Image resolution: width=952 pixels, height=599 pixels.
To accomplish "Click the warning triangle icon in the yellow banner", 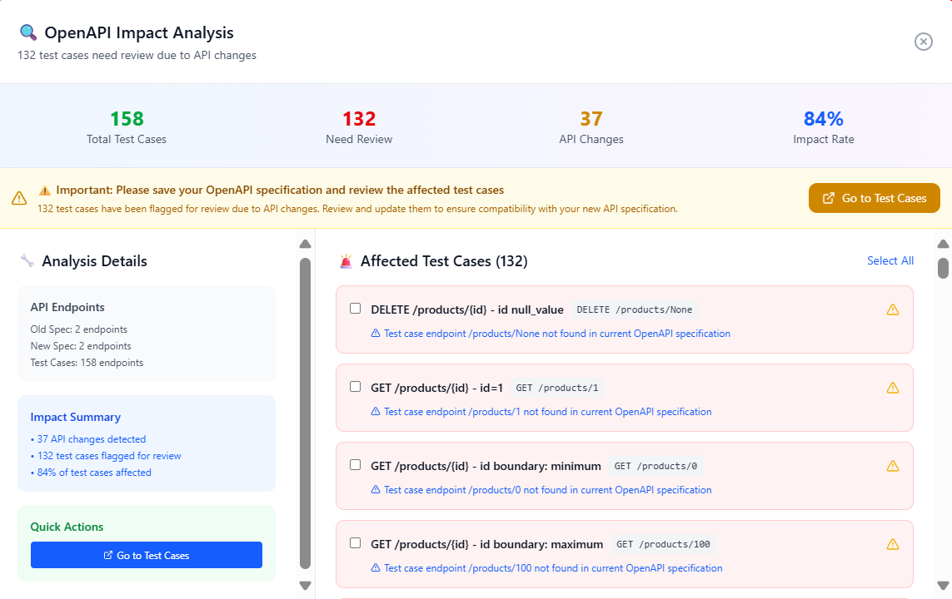I will [18, 199].
